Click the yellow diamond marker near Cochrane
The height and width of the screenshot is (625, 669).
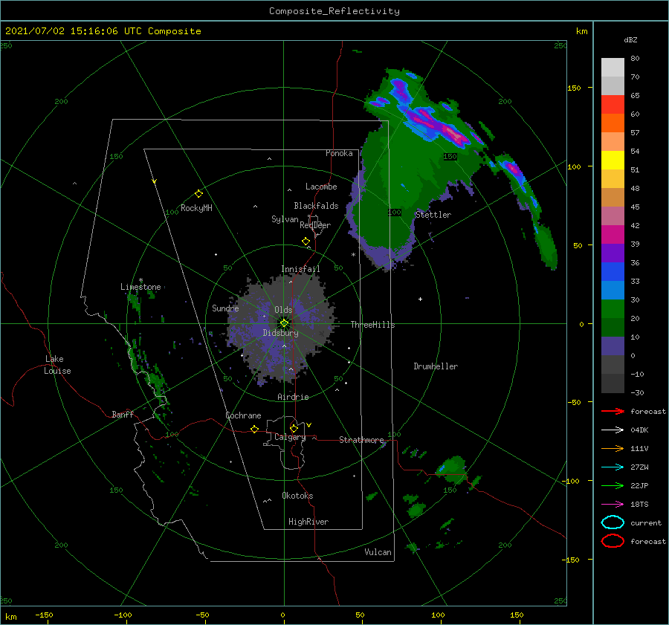(x=254, y=429)
